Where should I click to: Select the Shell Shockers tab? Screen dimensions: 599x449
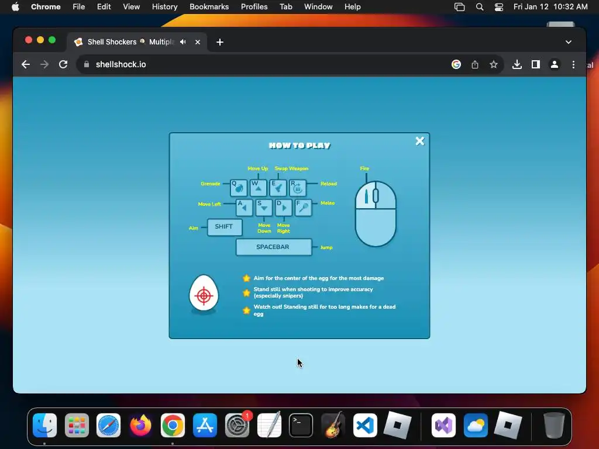137,42
